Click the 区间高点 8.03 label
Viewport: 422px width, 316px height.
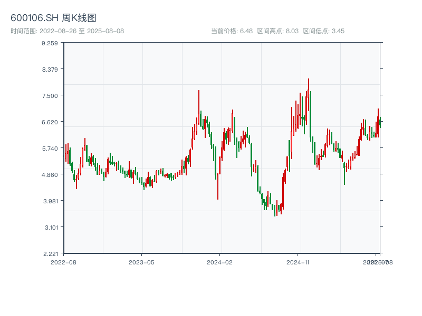pos(277,31)
